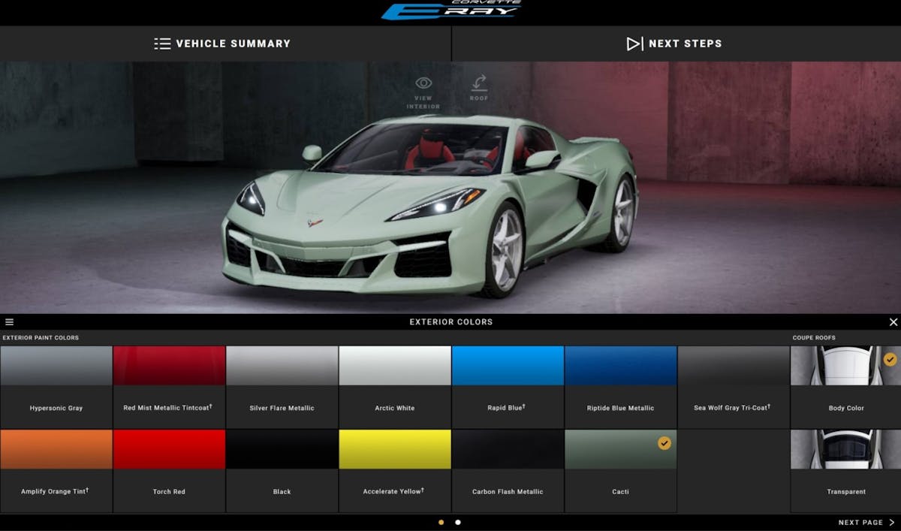Click the checked Cacti color swatch
The image size is (901, 531).
click(620, 470)
